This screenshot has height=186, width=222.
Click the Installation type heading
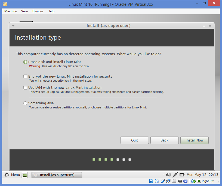[38, 38]
